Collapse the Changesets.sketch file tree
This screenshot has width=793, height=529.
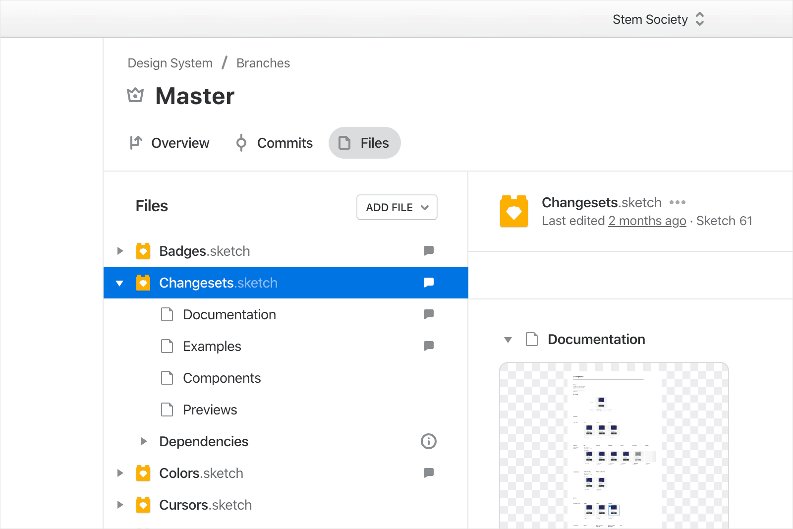pos(119,283)
